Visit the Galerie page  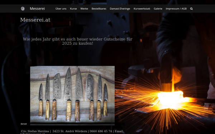[x=158, y=9]
